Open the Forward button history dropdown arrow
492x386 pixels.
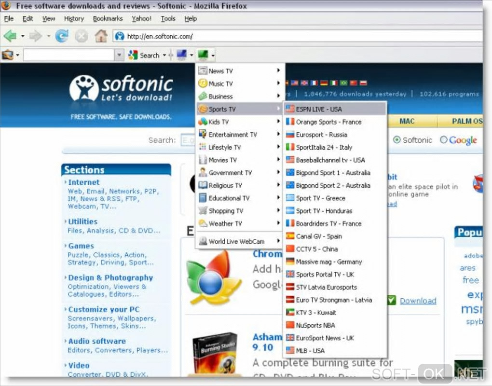49,36
